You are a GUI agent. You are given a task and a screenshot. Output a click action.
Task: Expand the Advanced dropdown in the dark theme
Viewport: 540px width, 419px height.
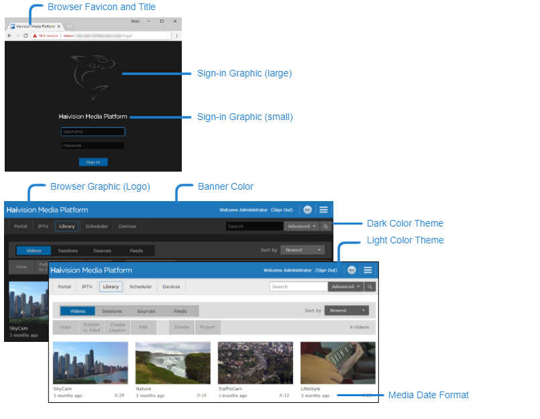301,227
